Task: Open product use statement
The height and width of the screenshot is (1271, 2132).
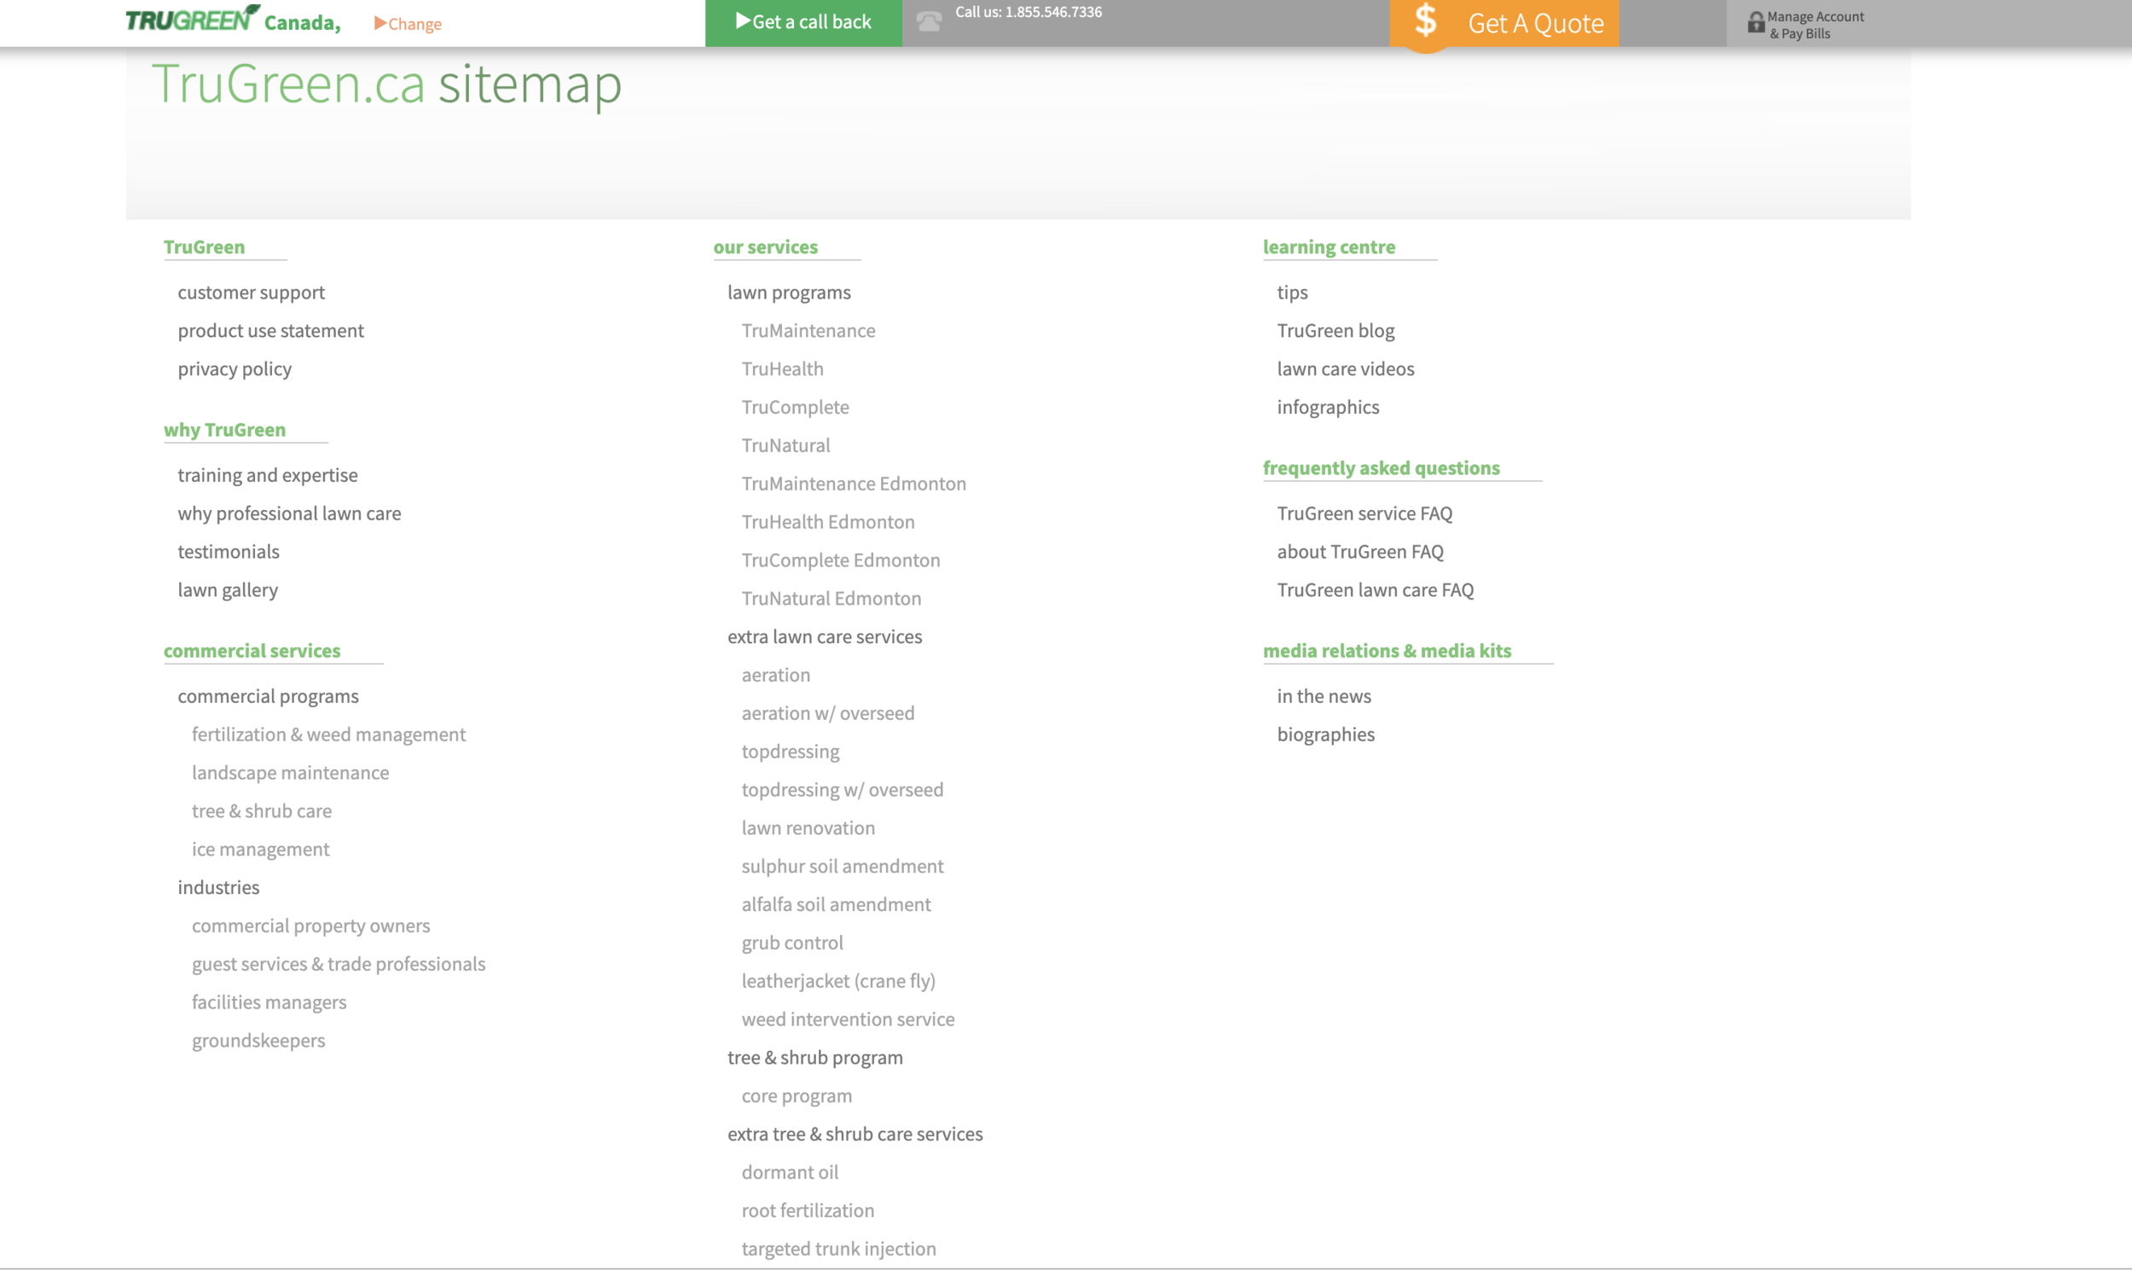Action: (x=270, y=331)
